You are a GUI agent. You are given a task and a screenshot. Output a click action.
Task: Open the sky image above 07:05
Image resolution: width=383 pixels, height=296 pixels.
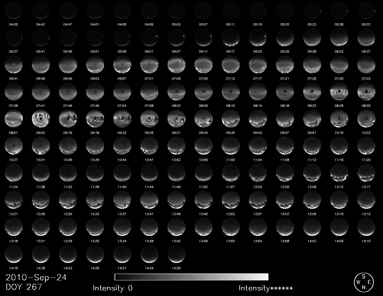tap(176, 65)
